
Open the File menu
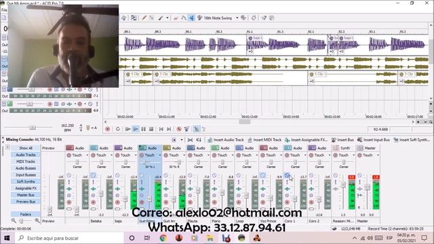[x=4, y=10]
